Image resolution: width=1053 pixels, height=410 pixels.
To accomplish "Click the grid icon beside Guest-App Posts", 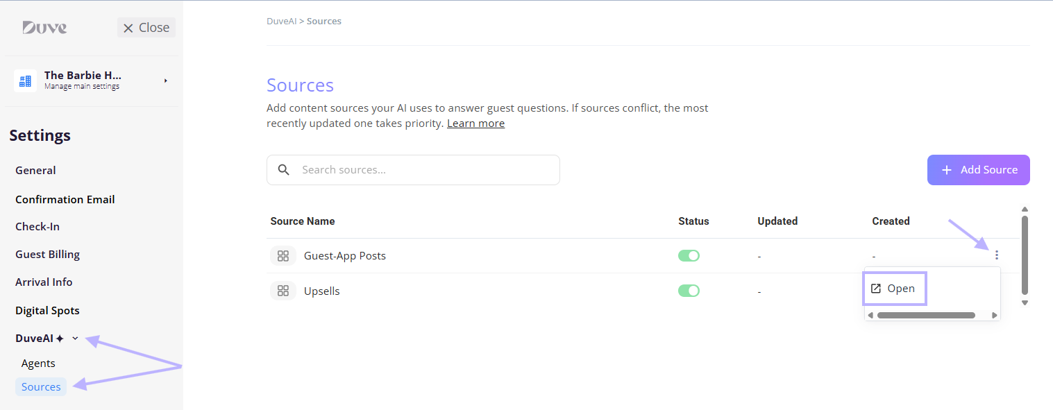I will click(x=283, y=256).
